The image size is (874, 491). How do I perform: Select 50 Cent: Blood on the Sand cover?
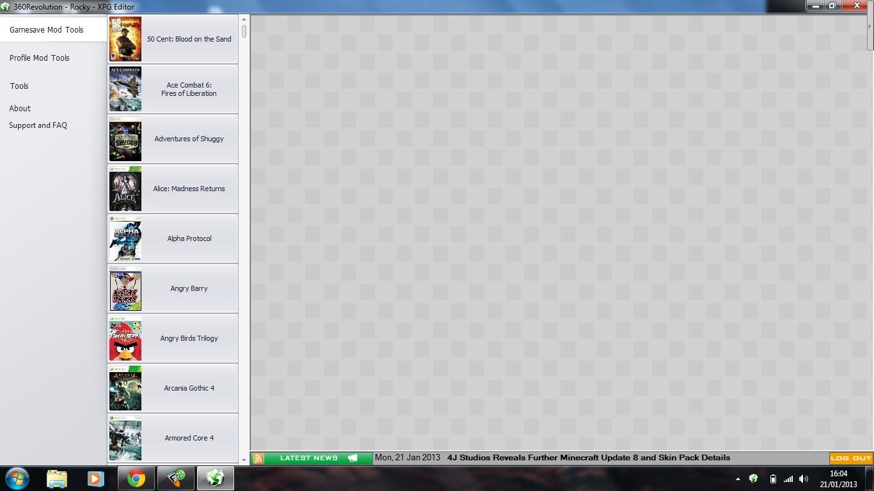click(x=125, y=39)
